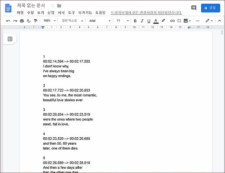Open the 일반 텍스트 paragraph style dropdown
Screen dimensions: 225x173
pyautogui.click(x=72, y=21)
